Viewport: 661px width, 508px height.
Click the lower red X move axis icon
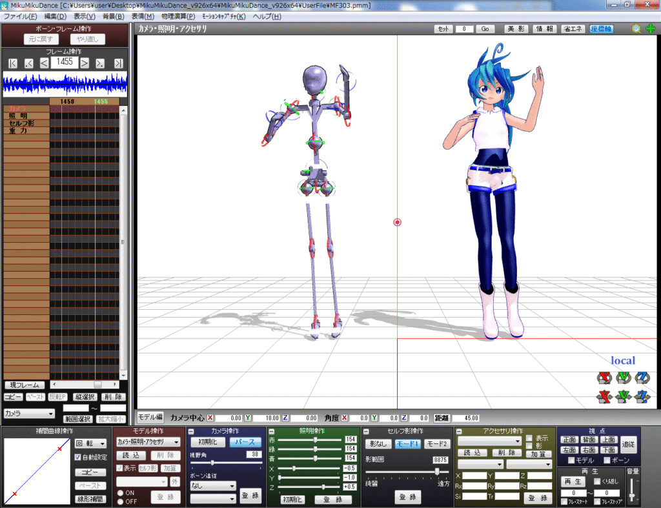(x=604, y=397)
